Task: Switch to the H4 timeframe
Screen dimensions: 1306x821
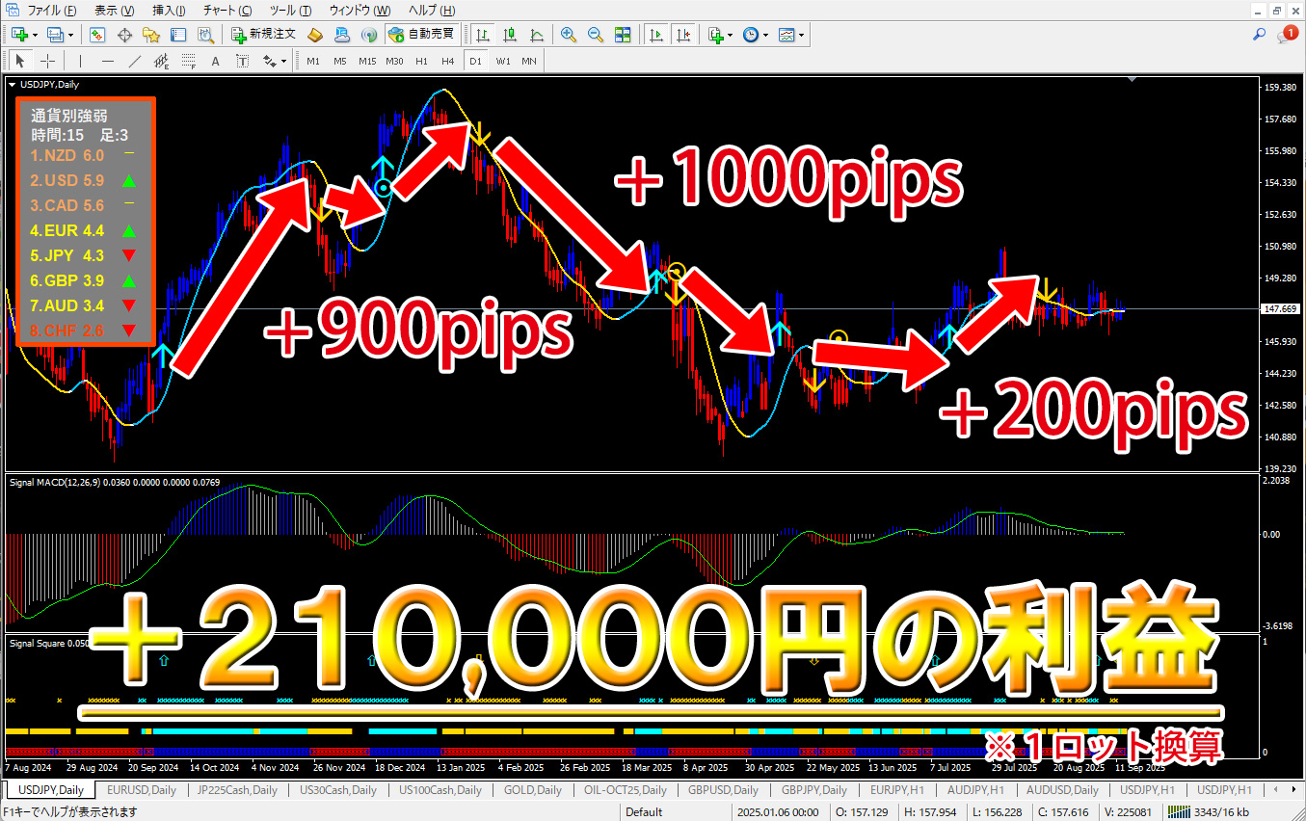Action: [447, 61]
